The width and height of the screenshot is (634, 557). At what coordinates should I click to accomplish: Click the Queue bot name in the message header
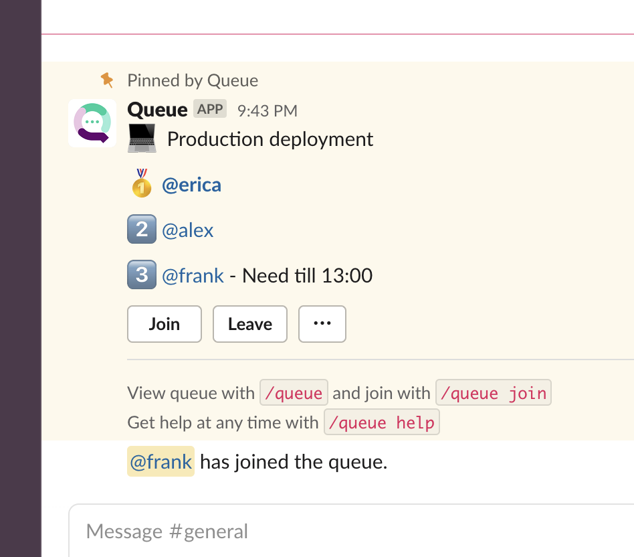tap(156, 109)
